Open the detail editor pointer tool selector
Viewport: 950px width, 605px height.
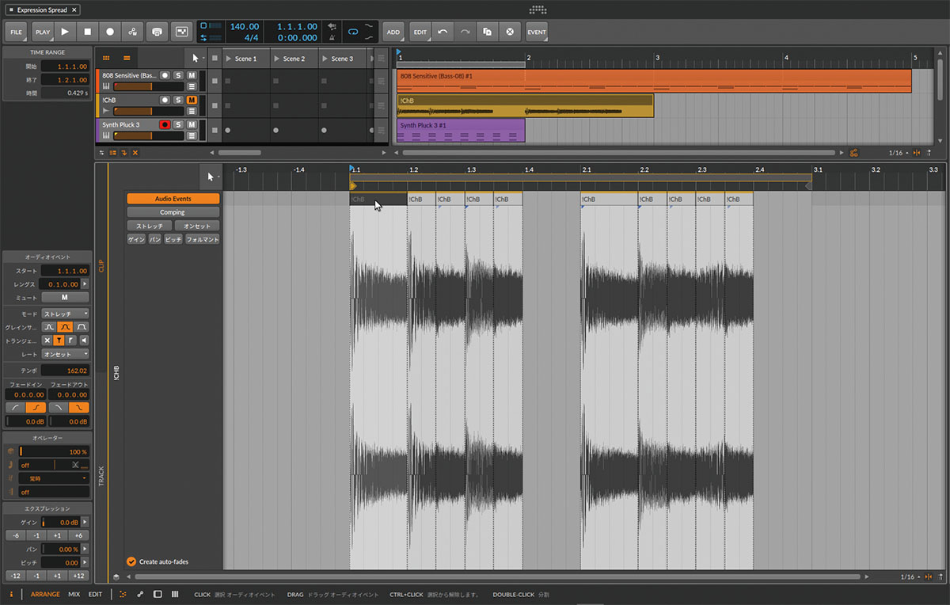click(x=211, y=177)
